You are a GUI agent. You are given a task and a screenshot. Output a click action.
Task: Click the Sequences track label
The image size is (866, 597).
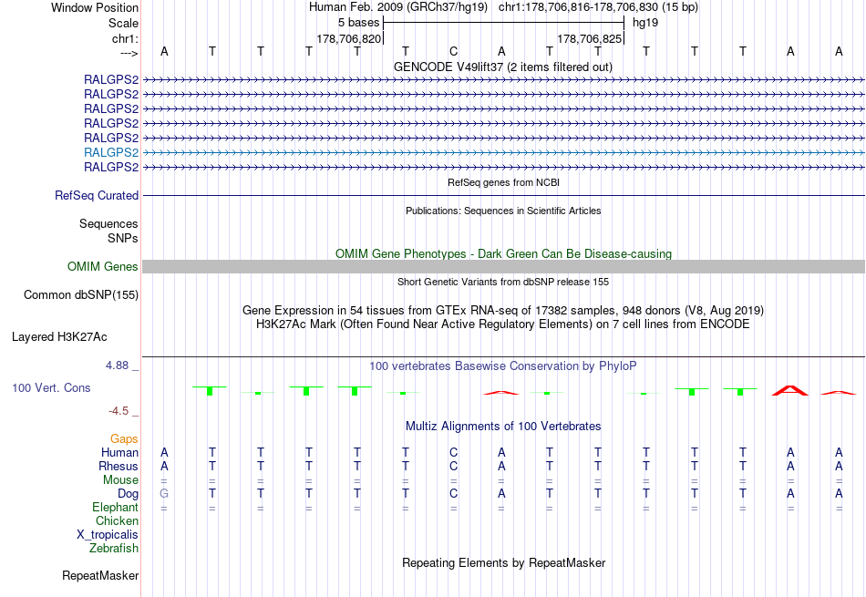click(x=108, y=223)
